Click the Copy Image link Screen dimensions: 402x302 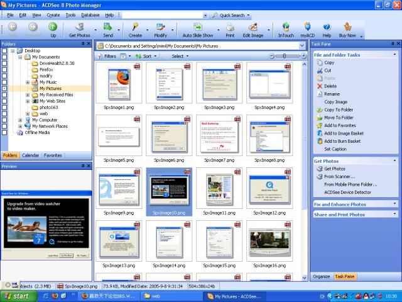(335, 102)
